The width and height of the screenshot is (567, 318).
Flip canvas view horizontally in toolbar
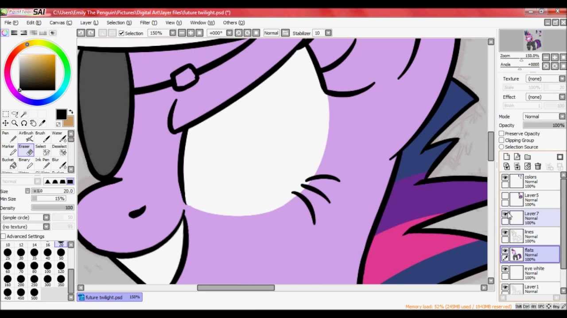(x=285, y=33)
